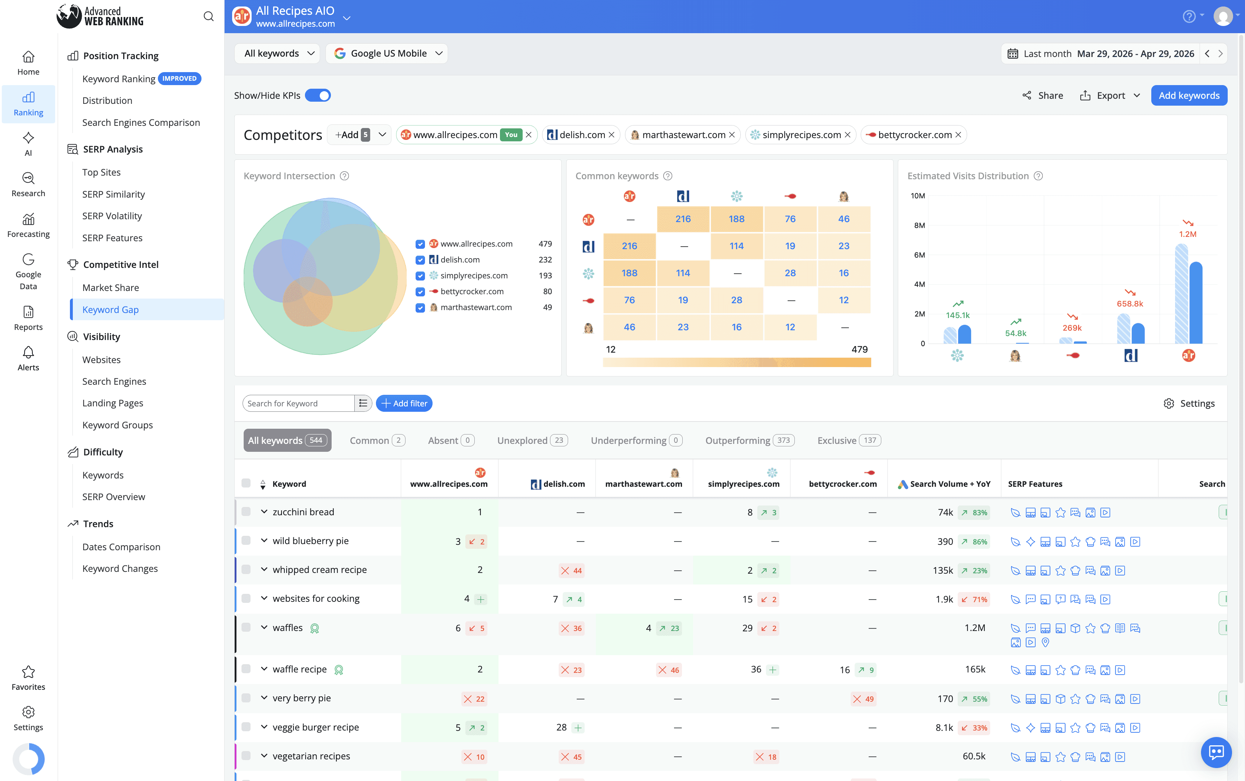Uncheck simplyrecipes.com in intersection legend

(420, 276)
